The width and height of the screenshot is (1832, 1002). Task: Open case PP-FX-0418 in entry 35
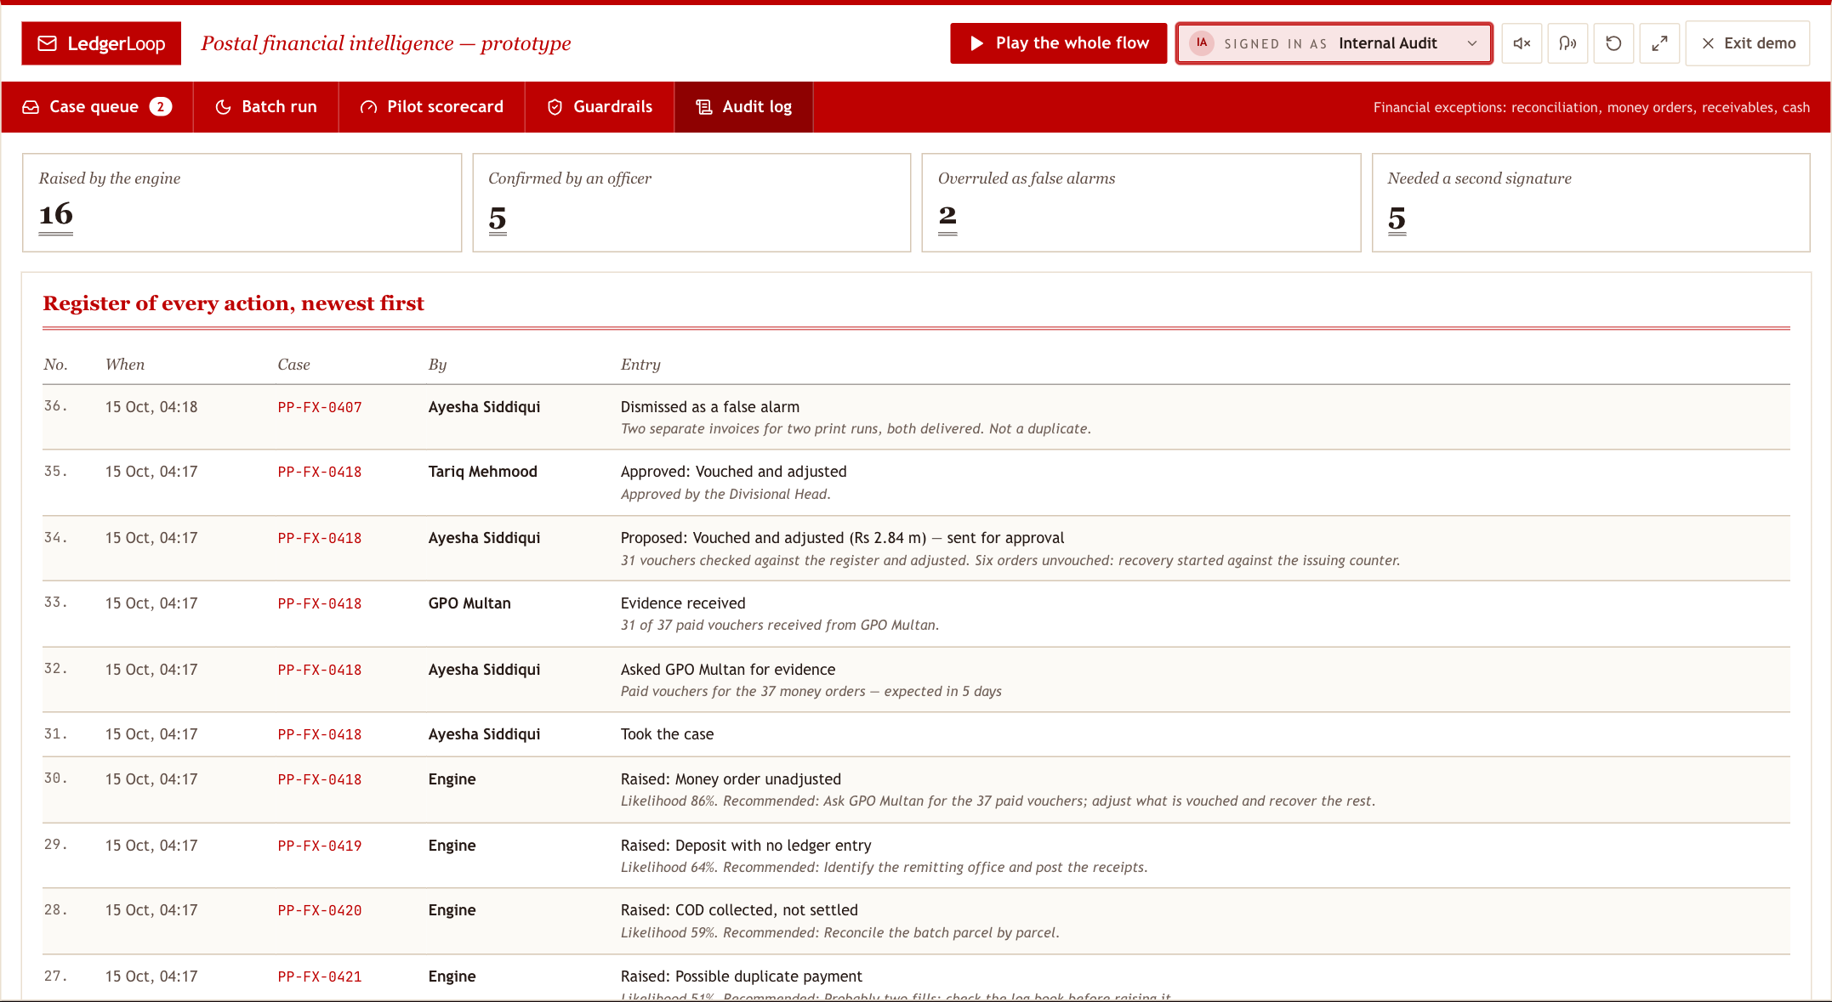(320, 473)
